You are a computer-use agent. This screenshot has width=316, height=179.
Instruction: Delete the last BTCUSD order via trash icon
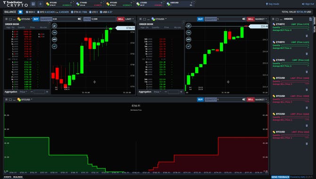click(x=307, y=144)
